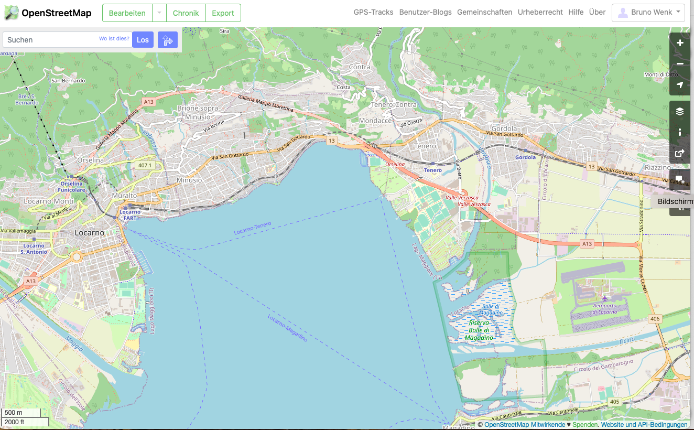Add a note to the map

[680, 180]
